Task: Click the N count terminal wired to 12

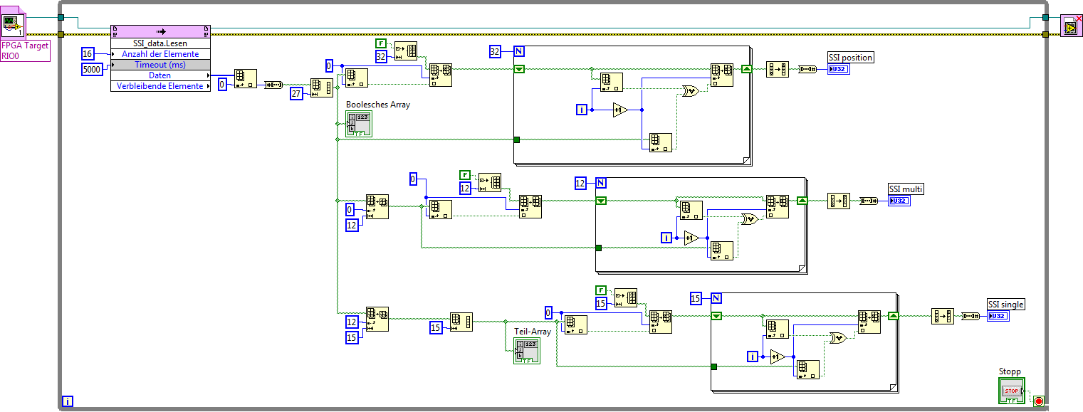Action: 601,183
